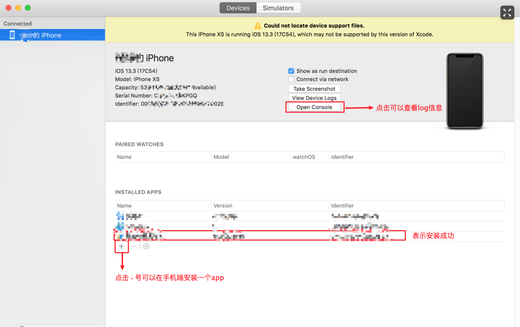Sort installed apps by Version column
Screen dimensions: 520x327
(223, 206)
